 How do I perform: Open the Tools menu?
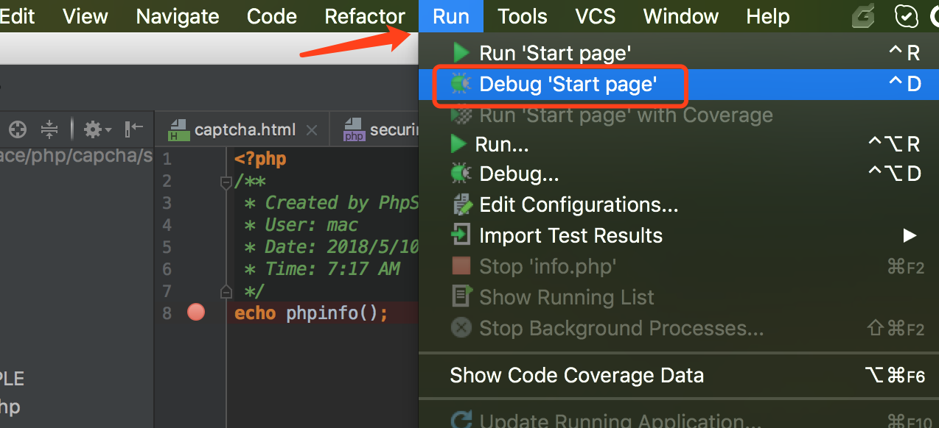click(x=522, y=16)
